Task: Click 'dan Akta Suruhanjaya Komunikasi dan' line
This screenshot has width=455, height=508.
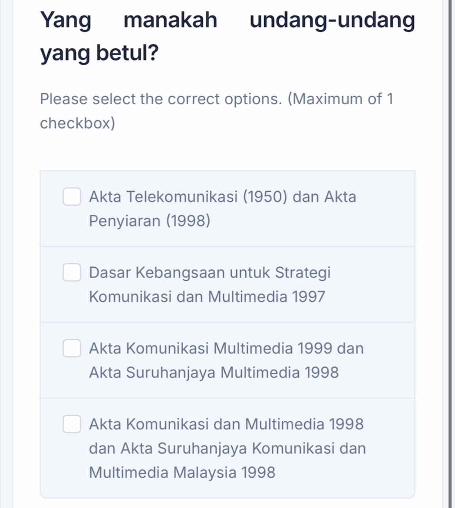Action: point(227,448)
